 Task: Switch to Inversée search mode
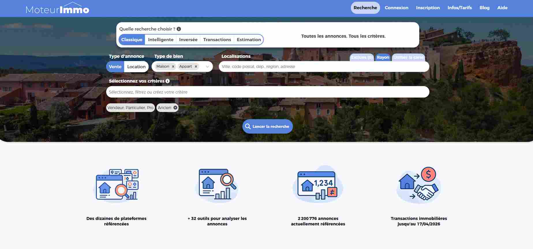[x=188, y=40]
